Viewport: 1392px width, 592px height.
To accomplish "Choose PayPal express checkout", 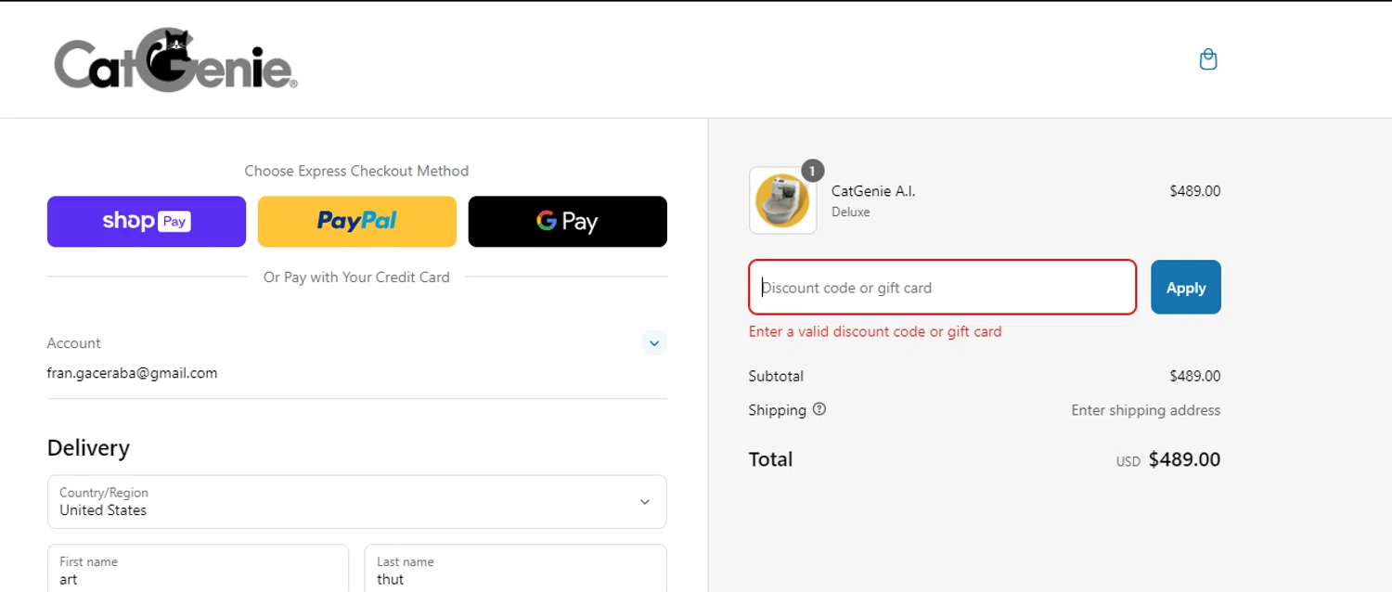I will 356,222.
